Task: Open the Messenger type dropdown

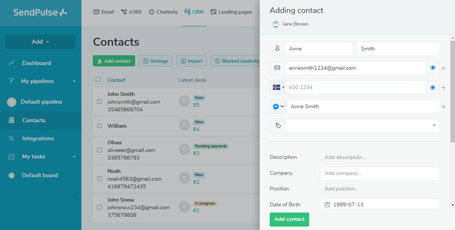Action: pos(278,106)
